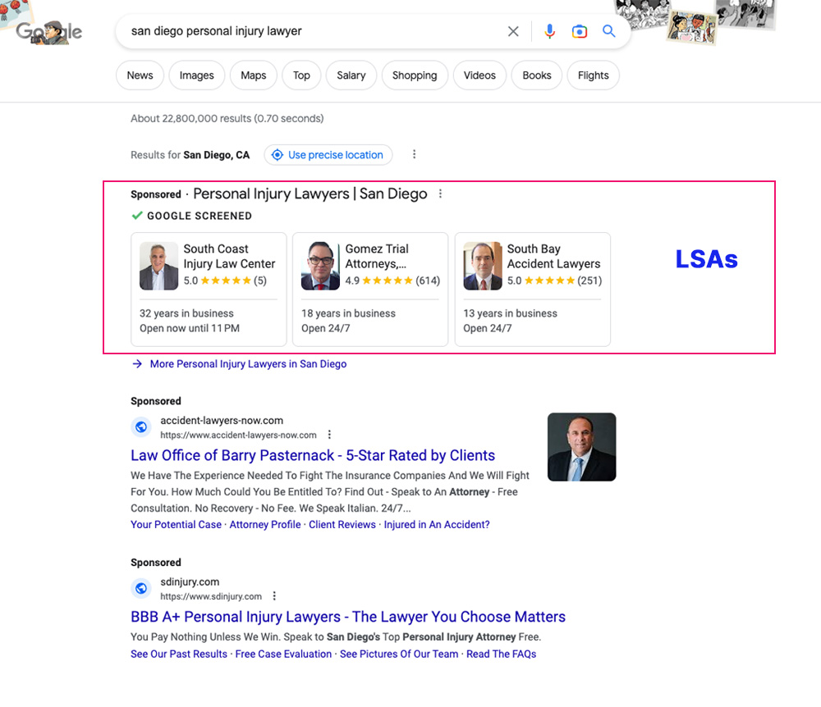Click 18 years in business text
Viewport: 821px width, 707px height.
tap(348, 313)
